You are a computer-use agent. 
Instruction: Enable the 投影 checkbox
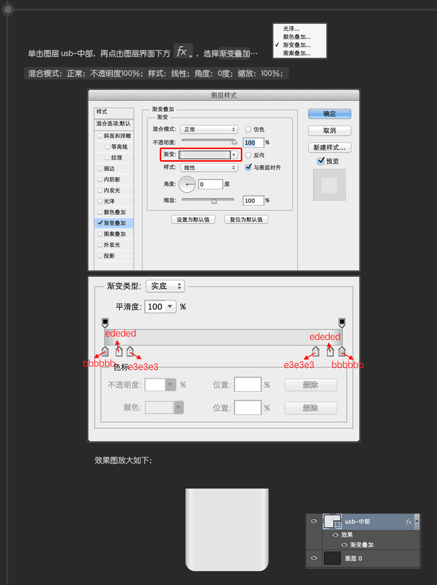point(100,256)
